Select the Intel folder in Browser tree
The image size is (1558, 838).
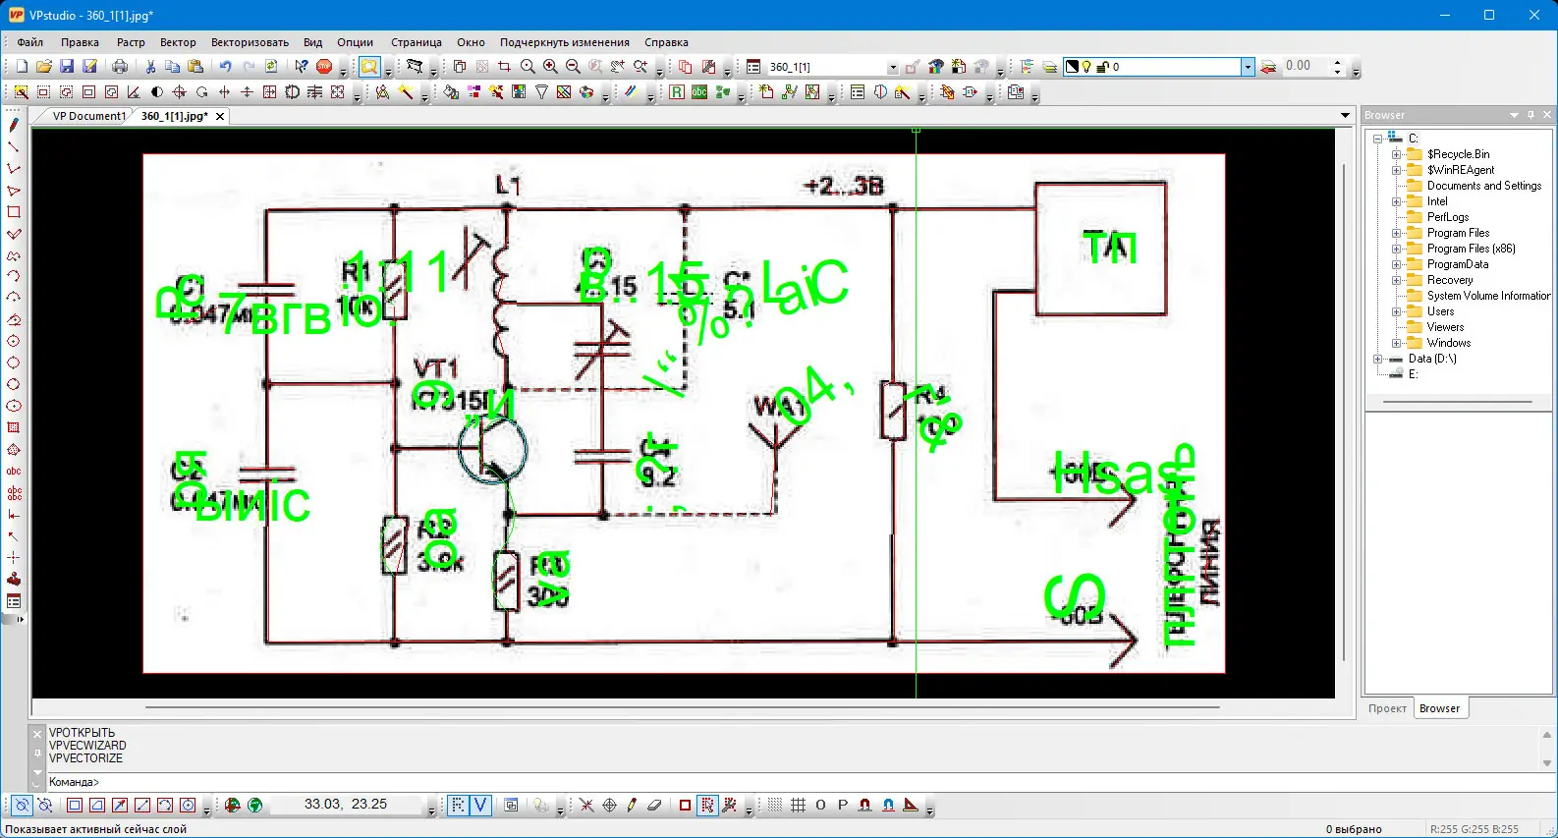point(1437,201)
